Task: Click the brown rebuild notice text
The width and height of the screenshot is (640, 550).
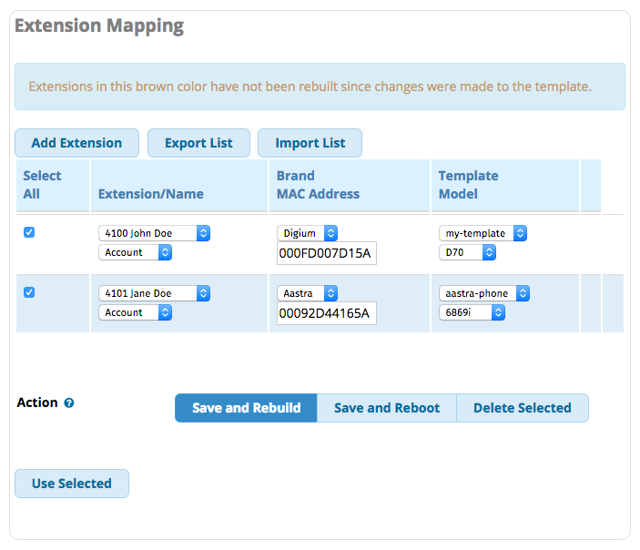Action: [x=310, y=87]
